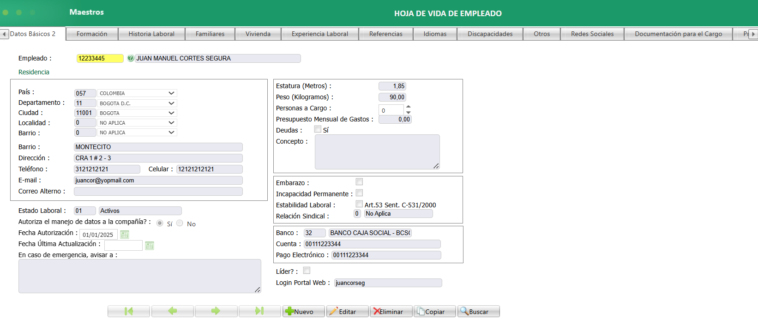Increase Personas a Cargo value

(408, 107)
